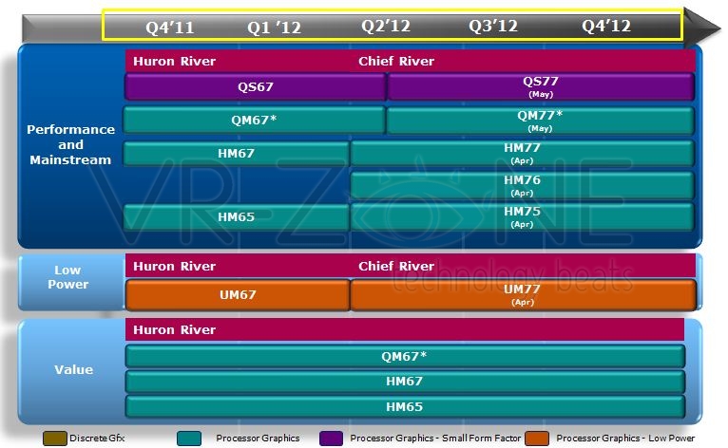Select the HM77 (Apr) bar
This screenshot has height=448, width=728.
[x=523, y=154]
